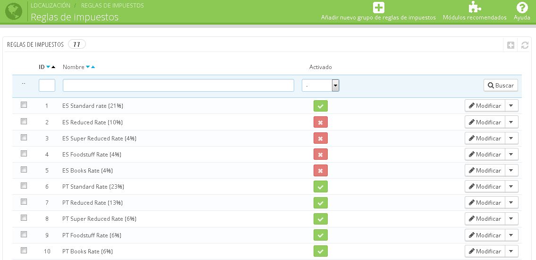This screenshot has height=260, width=536.
Task: Modificar PT Standard Rate (23%)
Action: (x=485, y=186)
